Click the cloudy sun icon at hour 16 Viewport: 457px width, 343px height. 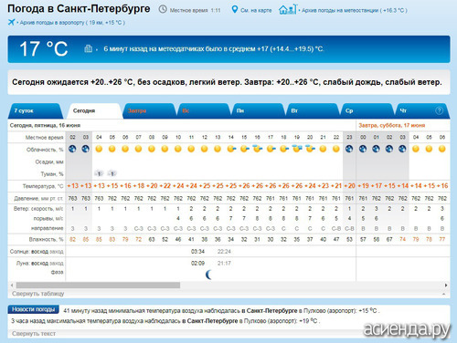[258, 149]
